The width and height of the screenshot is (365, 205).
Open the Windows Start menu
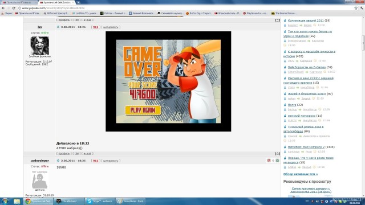tap(5, 201)
